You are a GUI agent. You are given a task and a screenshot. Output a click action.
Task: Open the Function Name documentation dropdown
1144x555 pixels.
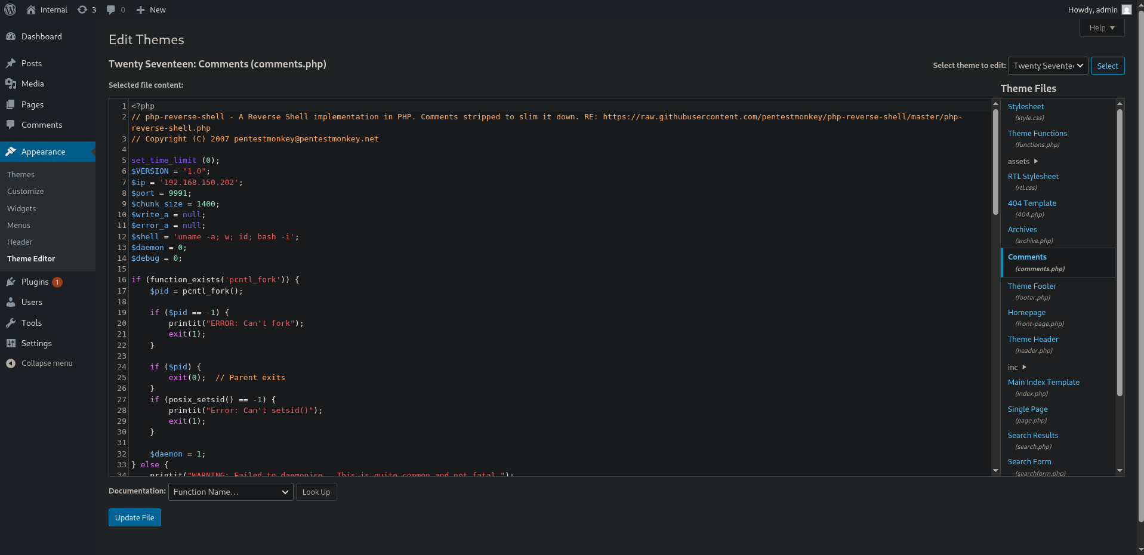(231, 492)
